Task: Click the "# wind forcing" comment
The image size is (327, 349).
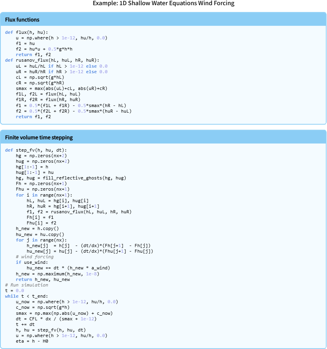Action: (x=34, y=257)
